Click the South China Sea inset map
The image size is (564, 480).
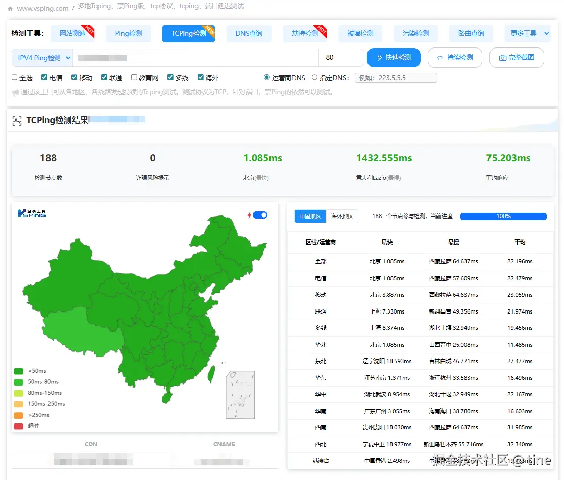click(x=240, y=395)
